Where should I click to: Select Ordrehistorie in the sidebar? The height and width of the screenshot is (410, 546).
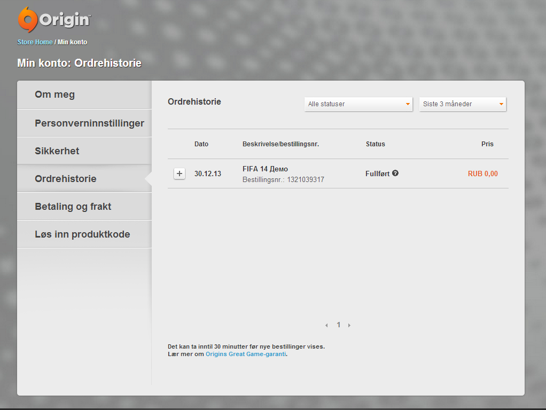click(84, 179)
